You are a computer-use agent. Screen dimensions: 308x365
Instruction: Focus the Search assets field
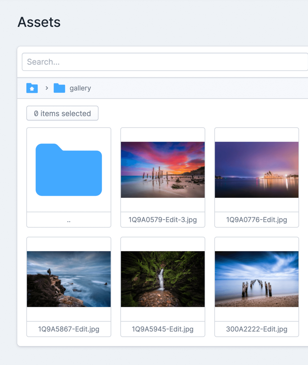[x=165, y=62]
